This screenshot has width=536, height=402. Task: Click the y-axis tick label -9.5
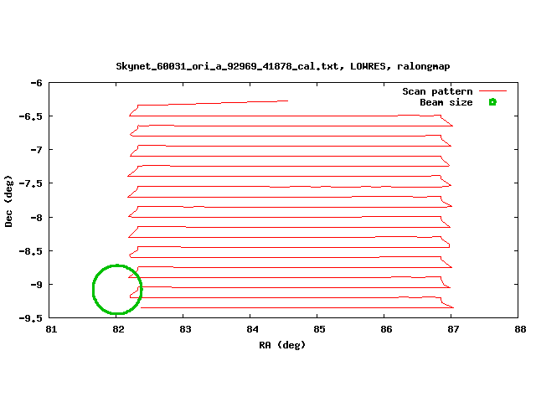coord(31,318)
